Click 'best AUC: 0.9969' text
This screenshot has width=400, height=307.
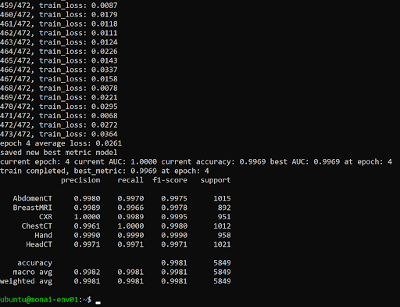point(305,162)
